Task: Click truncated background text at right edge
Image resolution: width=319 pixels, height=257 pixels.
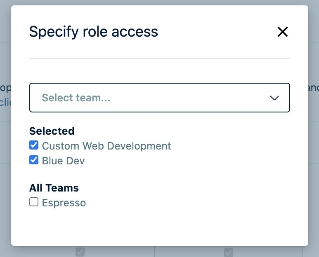Action: click(x=314, y=88)
